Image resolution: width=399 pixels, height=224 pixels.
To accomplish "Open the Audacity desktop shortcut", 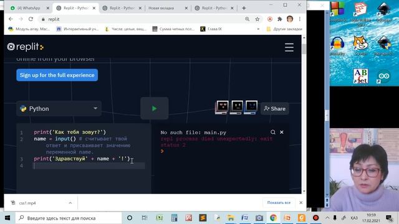I will click(337, 45).
